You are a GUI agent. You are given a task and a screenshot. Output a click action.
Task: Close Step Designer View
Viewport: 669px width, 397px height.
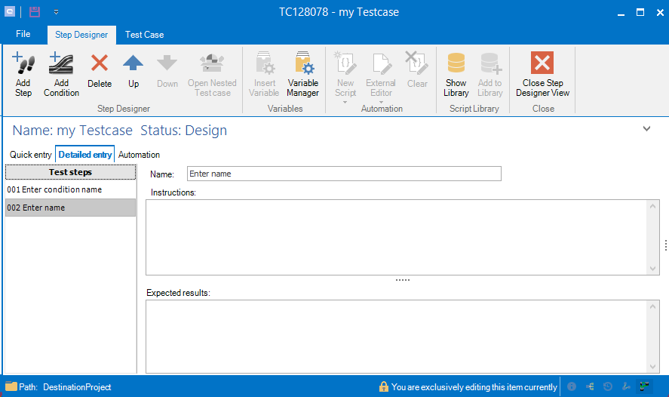point(542,75)
